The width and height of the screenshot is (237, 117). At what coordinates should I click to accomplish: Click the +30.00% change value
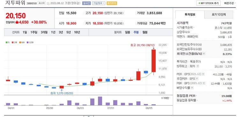(x=39, y=22)
